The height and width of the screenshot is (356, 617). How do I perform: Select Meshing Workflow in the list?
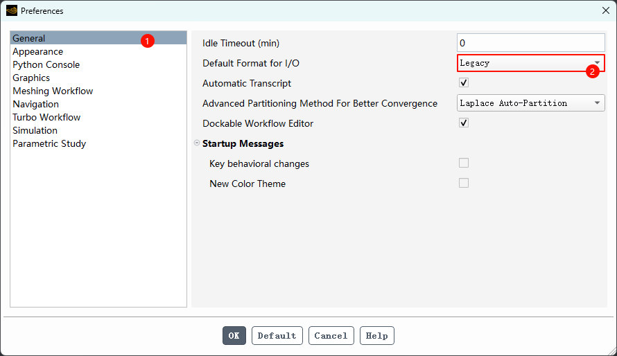(x=53, y=91)
